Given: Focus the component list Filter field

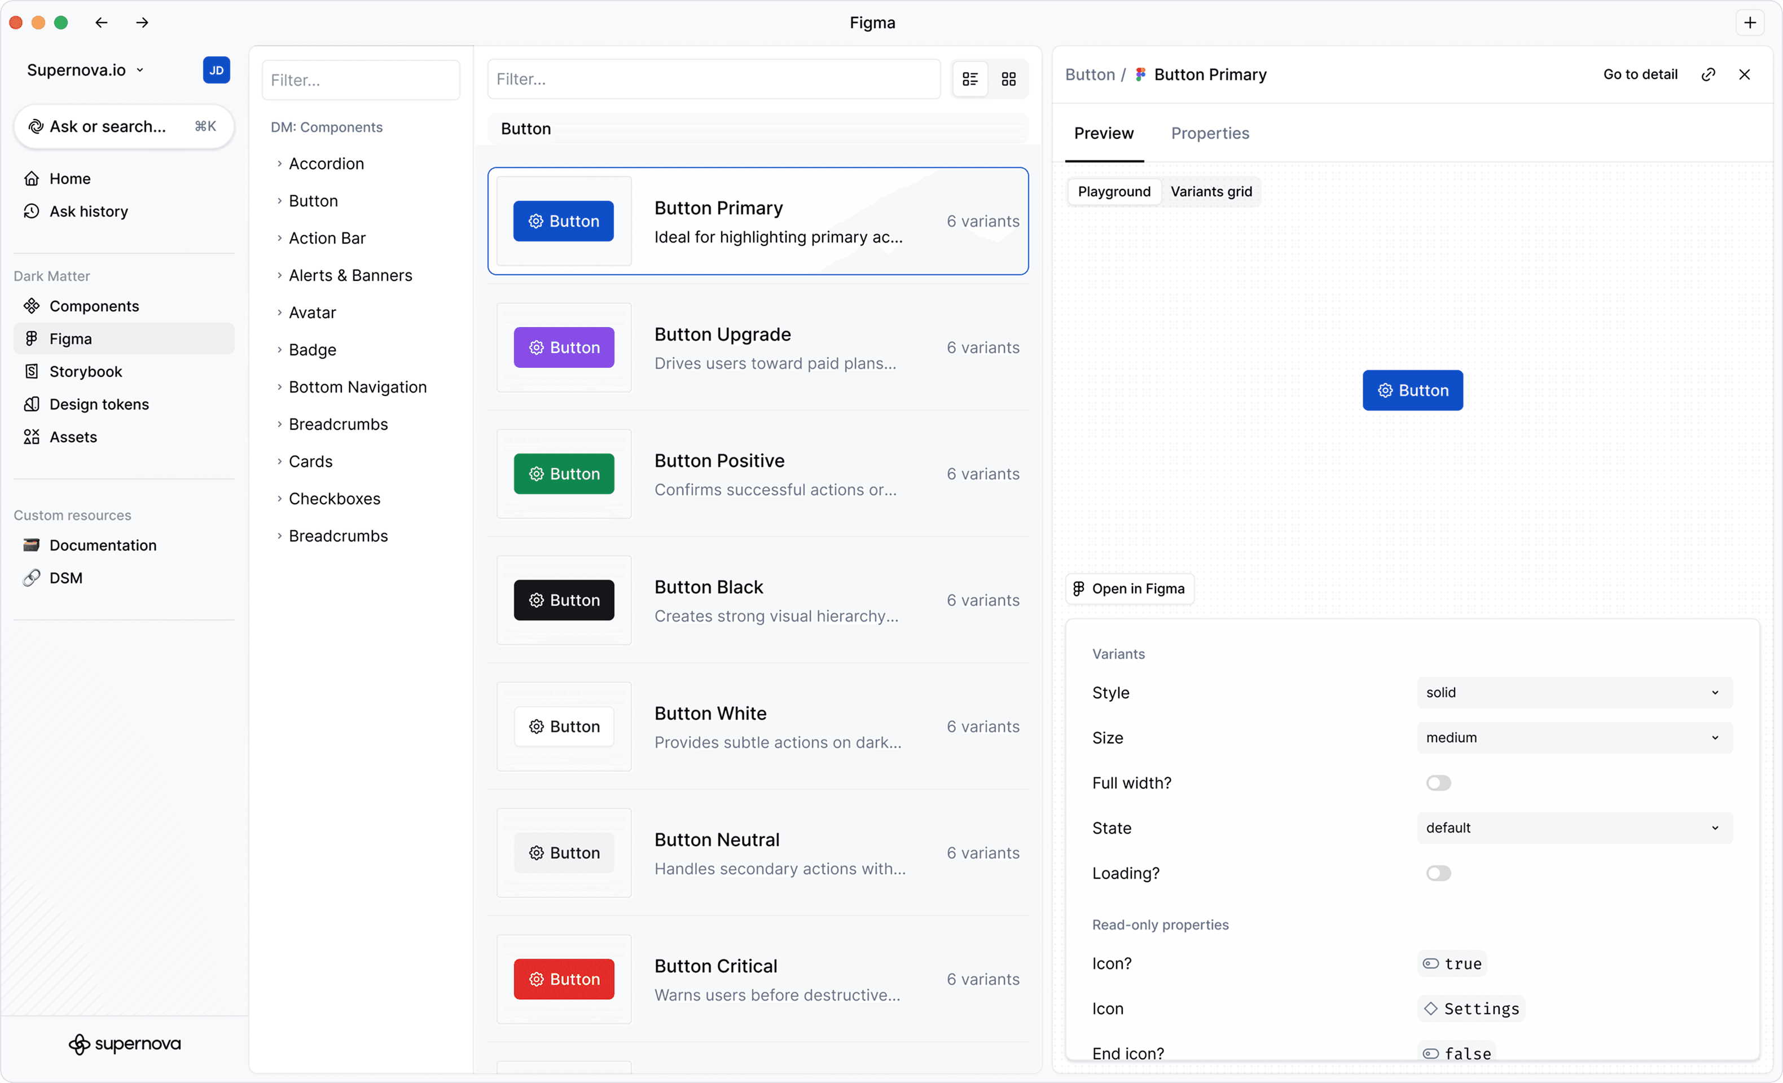Looking at the screenshot, I should tap(714, 79).
